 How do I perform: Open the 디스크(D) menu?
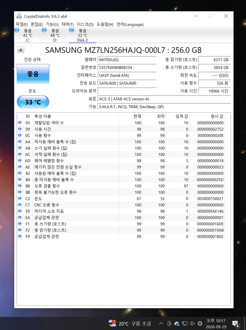pos(85,24)
